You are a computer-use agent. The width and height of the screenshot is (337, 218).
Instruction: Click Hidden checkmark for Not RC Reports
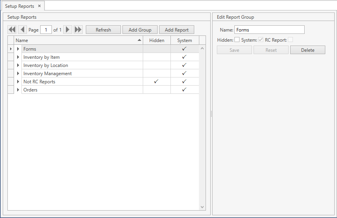156,81
